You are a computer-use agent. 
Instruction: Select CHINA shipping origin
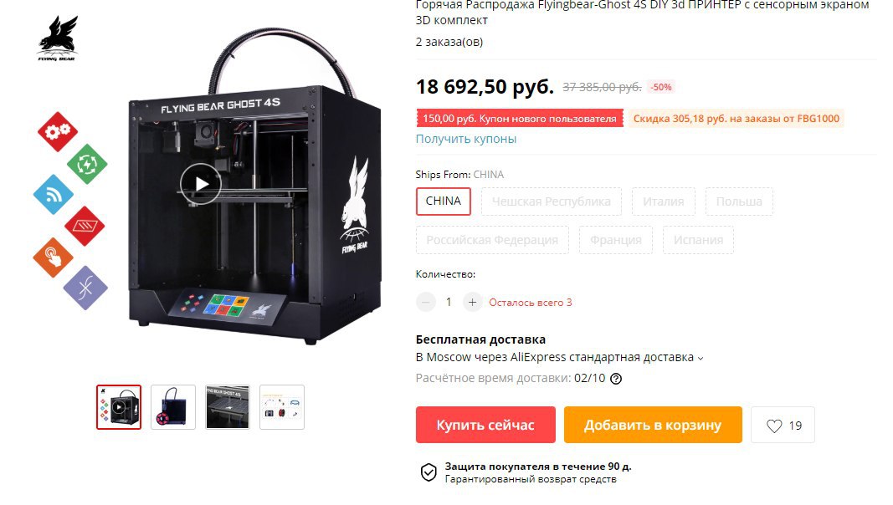point(443,201)
